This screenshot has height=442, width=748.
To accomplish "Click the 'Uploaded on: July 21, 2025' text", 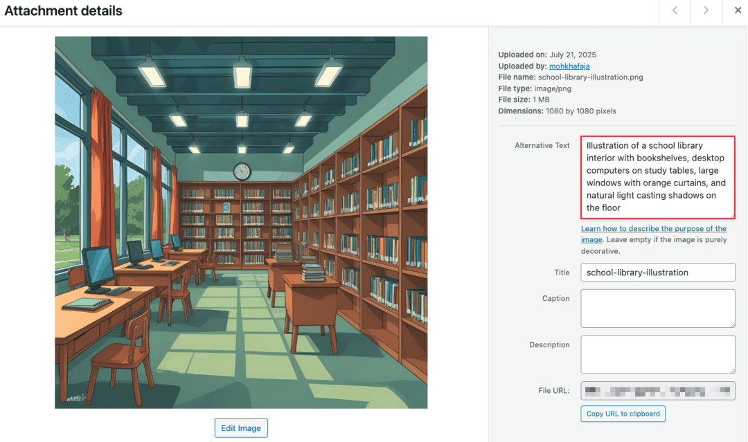I will tap(548, 54).
